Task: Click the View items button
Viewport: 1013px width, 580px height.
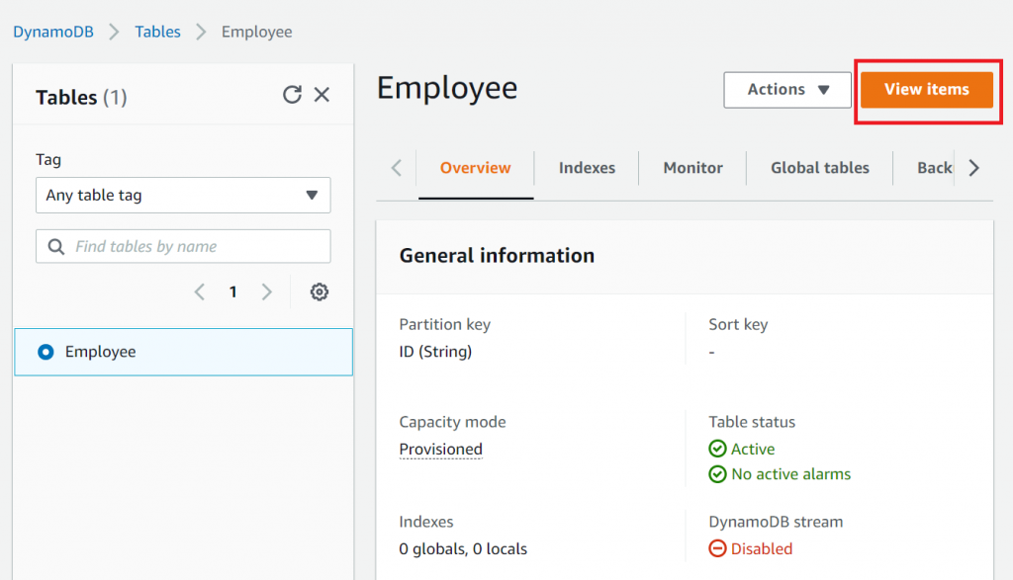Action: pyautogui.click(x=926, y=90)
